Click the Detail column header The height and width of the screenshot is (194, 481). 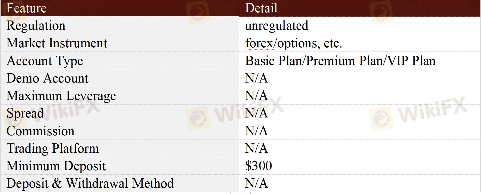pos(261,8)
